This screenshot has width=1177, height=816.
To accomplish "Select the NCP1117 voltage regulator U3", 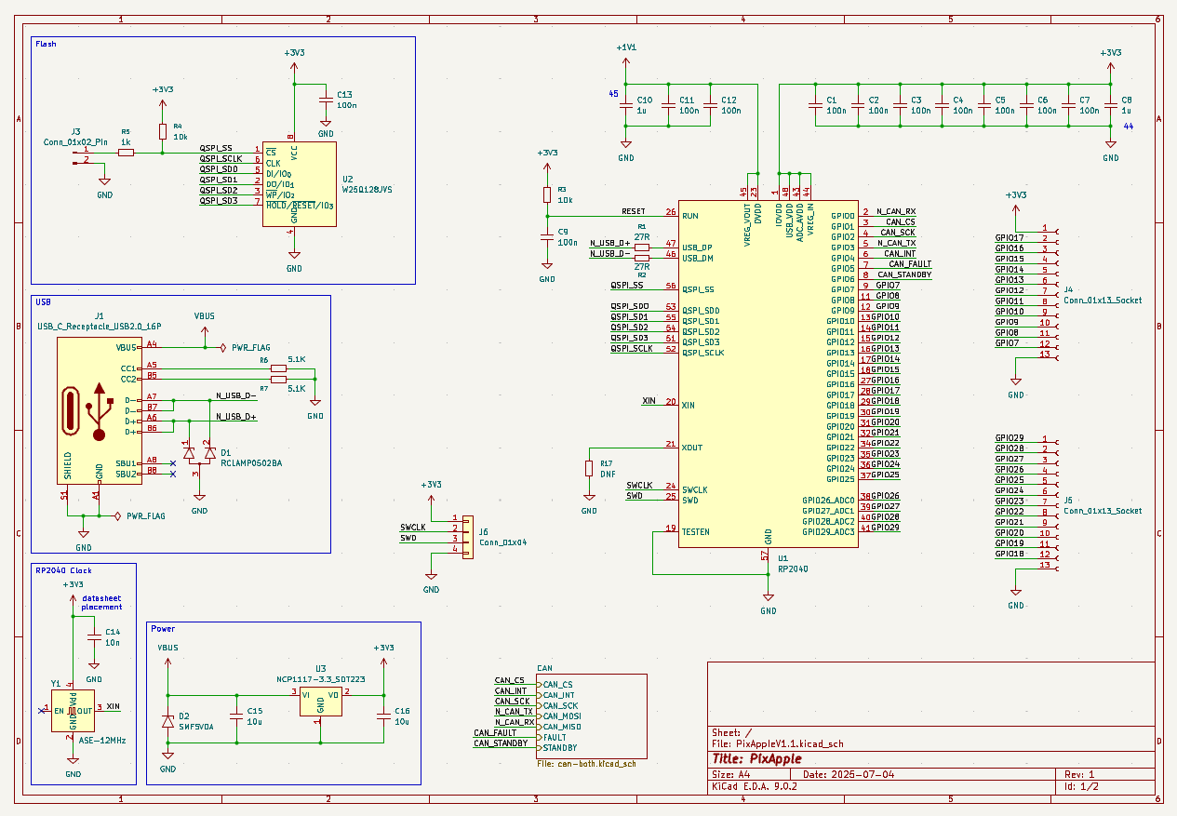I will click(x=320, y=703).
